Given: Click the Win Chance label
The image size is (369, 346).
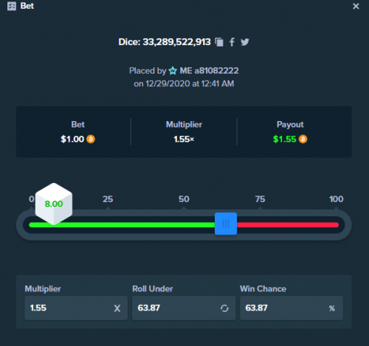Looking at the screenshot, I should click(263, 288).
